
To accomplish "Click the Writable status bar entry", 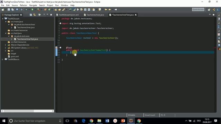I will click(132, 115).
